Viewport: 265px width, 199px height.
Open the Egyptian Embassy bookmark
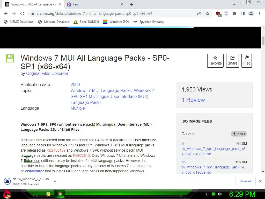[149, 22]
